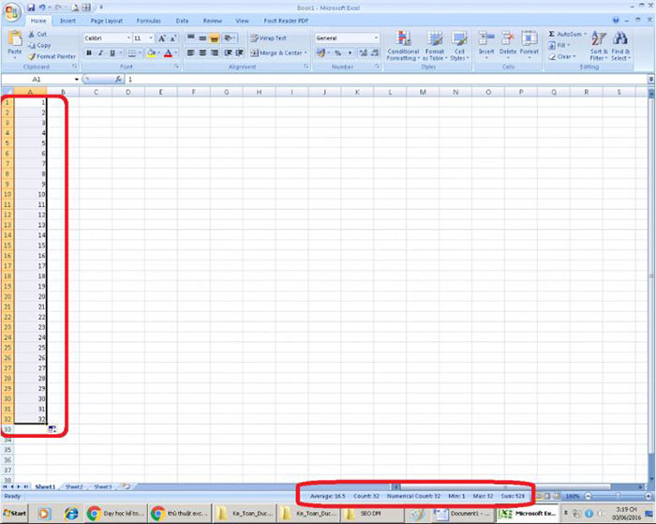Switch to Sheet2 worksheet tab
656x524 pixels.
tap(74, 487)
